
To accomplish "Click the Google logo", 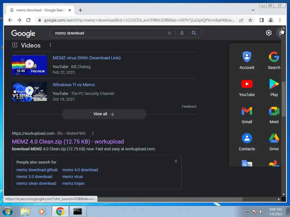I will [x=23, y=33].
